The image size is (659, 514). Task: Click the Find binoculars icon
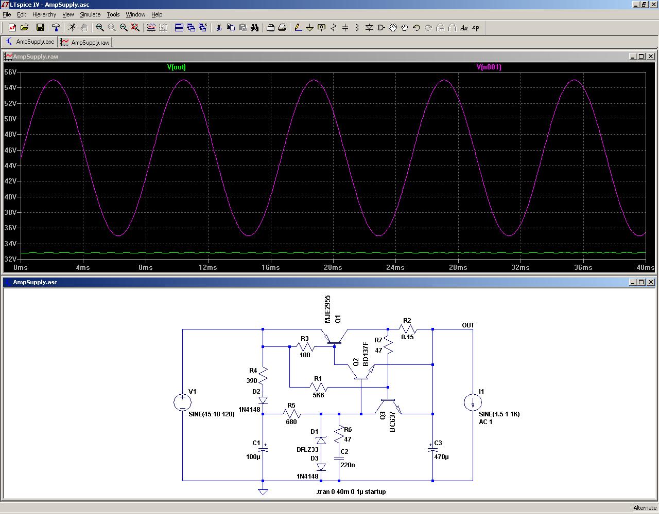(x=254, y=28)
